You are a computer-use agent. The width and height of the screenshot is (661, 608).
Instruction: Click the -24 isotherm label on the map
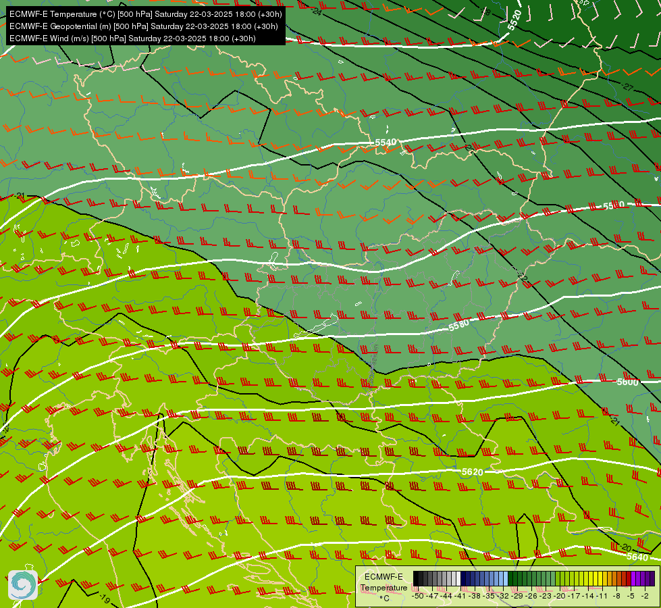(317, 11)
